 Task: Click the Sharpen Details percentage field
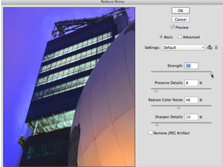click(x=191, y=117)
